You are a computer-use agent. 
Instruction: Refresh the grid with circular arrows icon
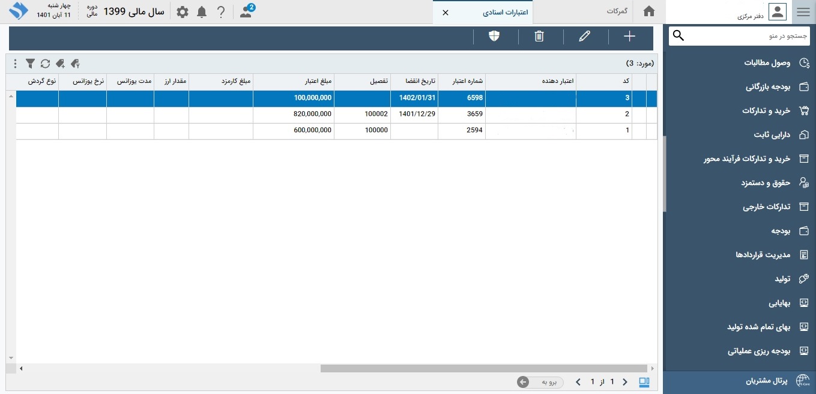pos(45,63)
